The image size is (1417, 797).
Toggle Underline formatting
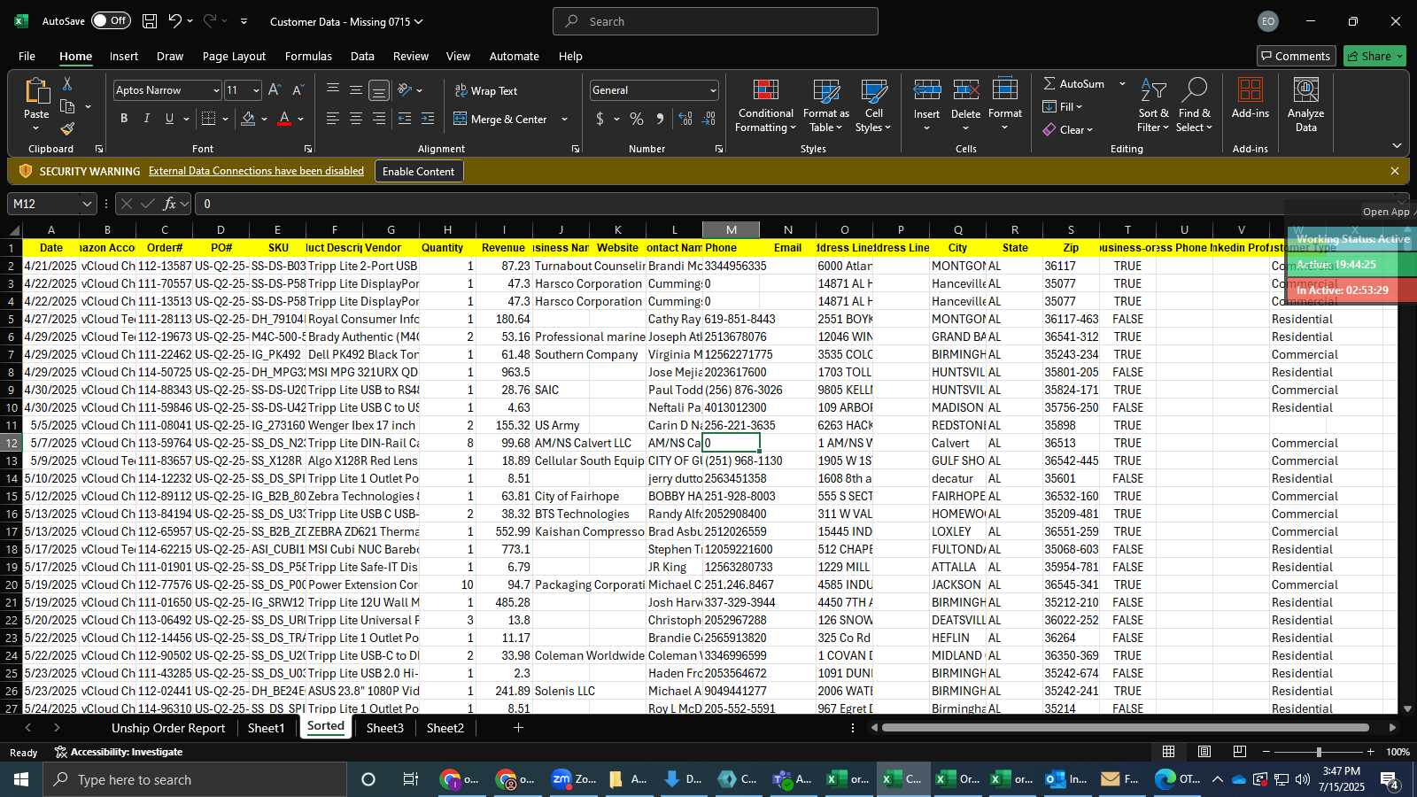point(169,119)
